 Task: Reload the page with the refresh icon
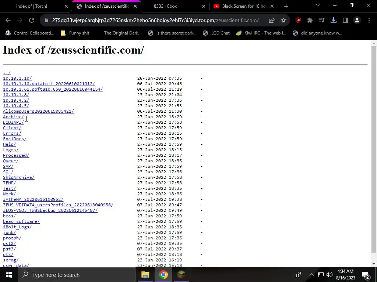click(x=32, y=21)
